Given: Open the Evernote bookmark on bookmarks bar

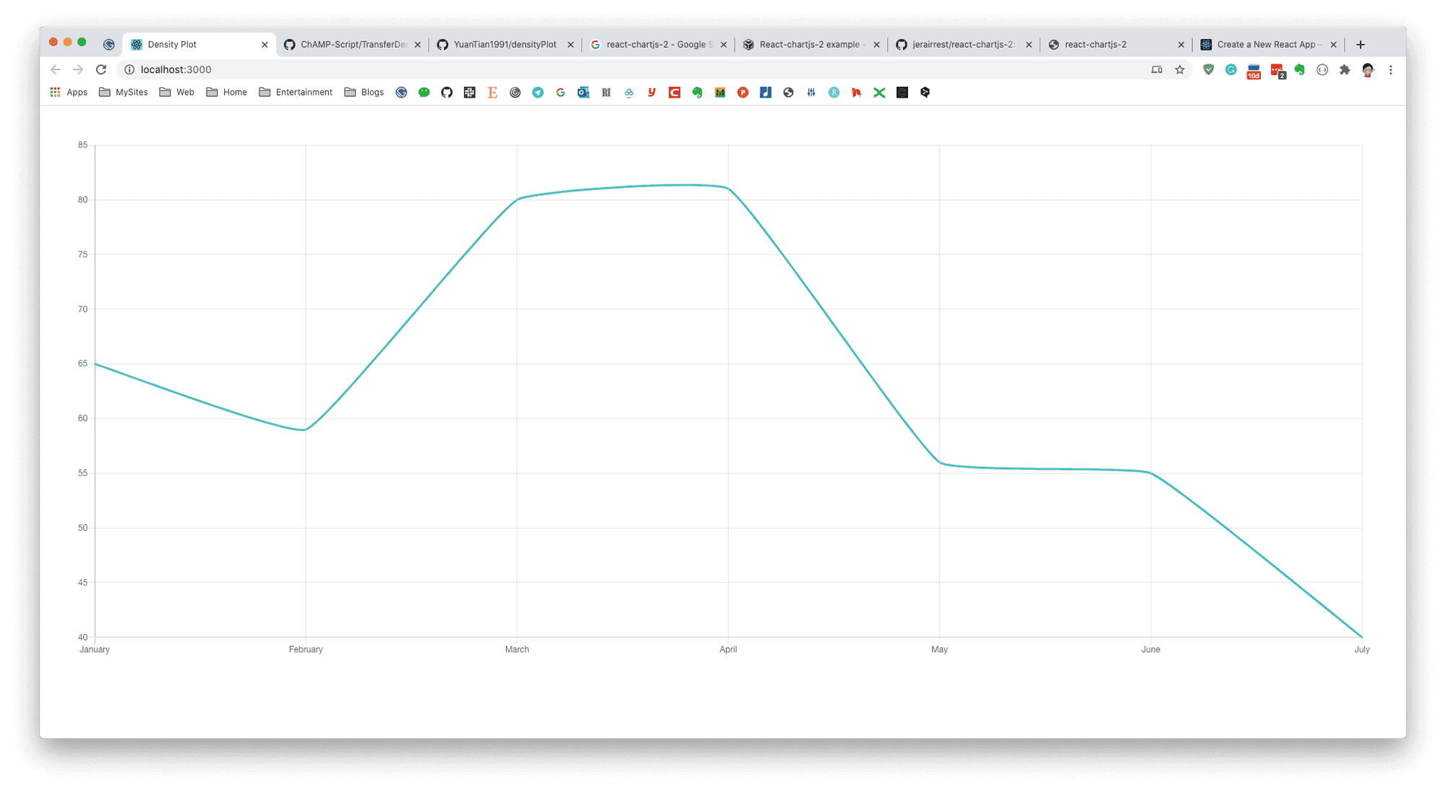Looking at the screenshot, I should point(697,92).
